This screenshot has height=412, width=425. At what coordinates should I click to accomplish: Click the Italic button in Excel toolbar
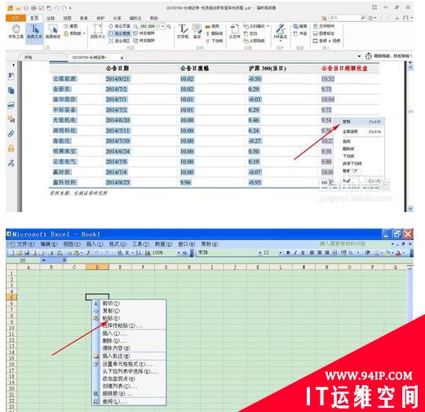295,253
